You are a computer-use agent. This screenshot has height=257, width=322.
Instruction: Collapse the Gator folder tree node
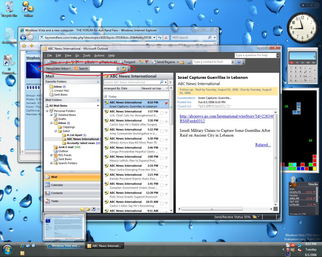pyautogui.click(x=56, y=131)
